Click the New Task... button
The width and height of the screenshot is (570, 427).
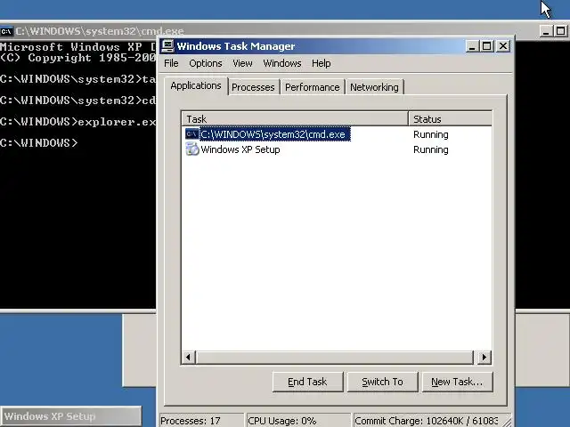click(x=457, y=382)
